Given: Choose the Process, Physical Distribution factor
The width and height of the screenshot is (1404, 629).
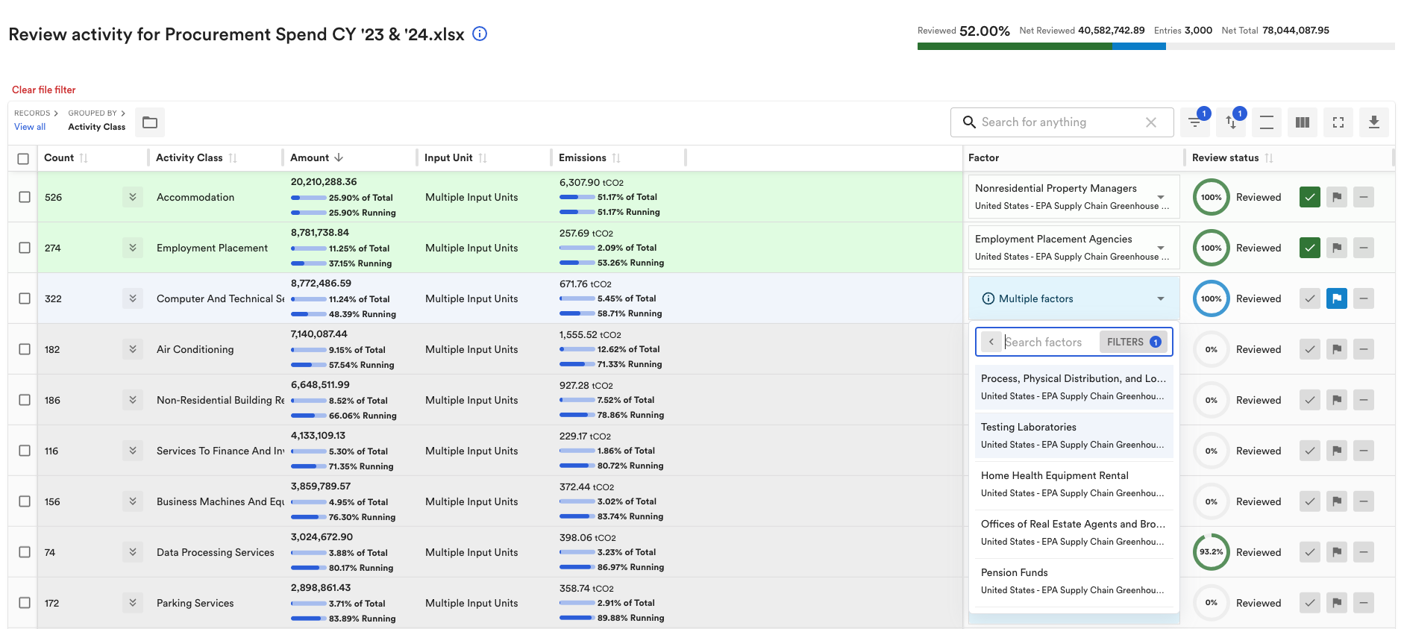Looking at the screenshot, I should [1074, 387].
